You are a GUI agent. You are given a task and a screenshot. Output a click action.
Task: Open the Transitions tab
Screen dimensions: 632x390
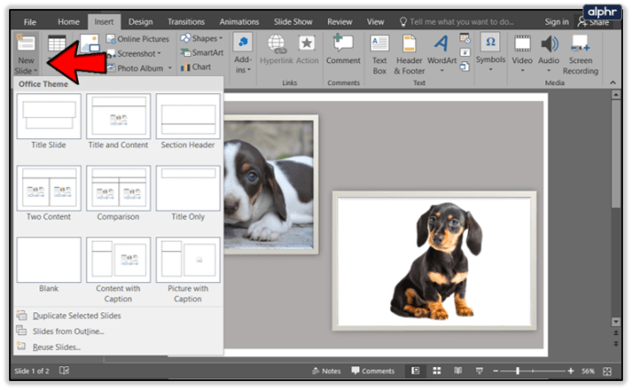pos(187,21)
